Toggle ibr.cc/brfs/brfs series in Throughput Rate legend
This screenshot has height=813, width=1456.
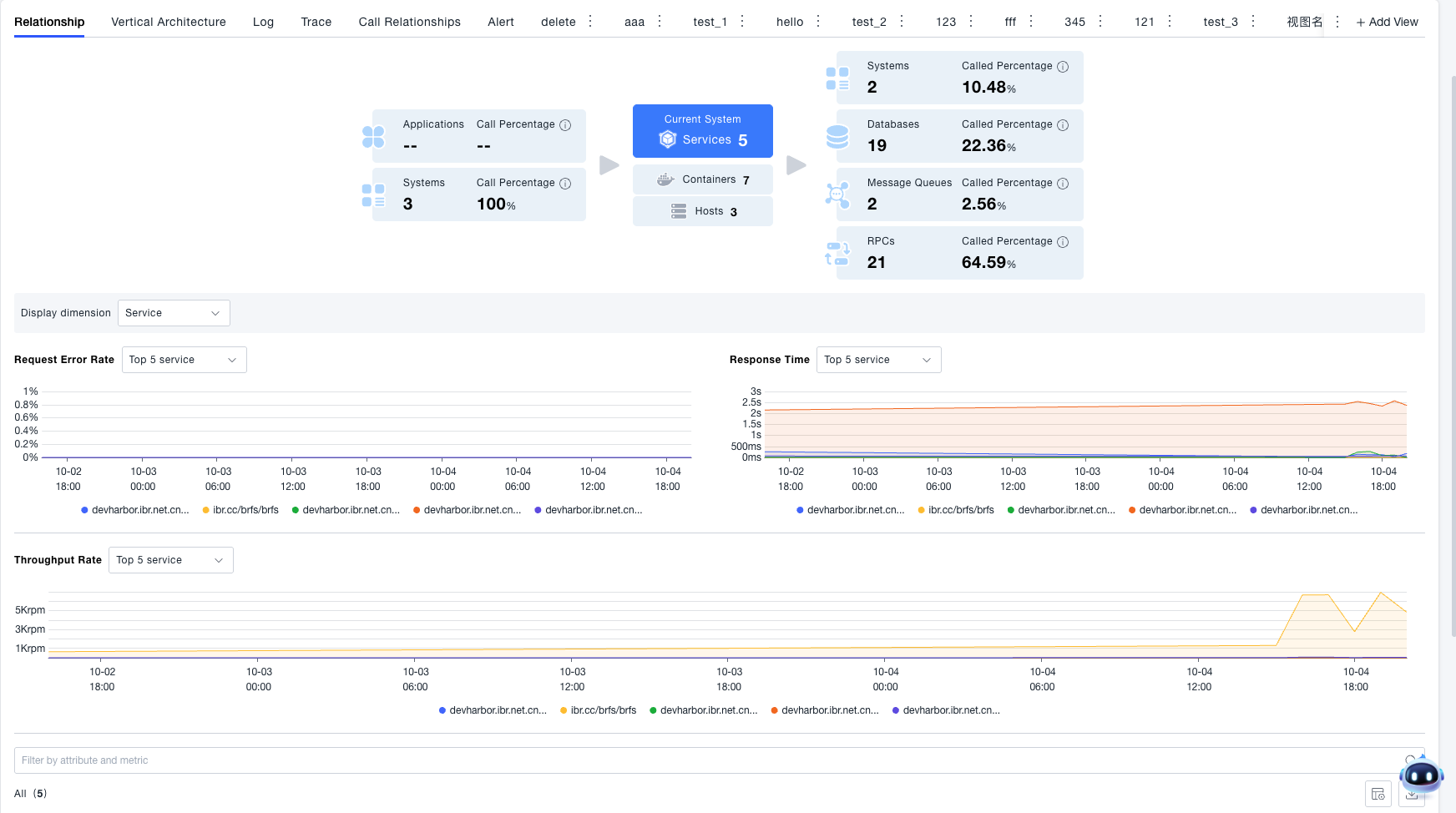pos(603,710)
